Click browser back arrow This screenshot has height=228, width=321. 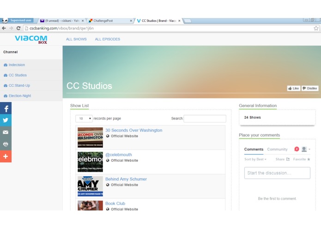4,28
